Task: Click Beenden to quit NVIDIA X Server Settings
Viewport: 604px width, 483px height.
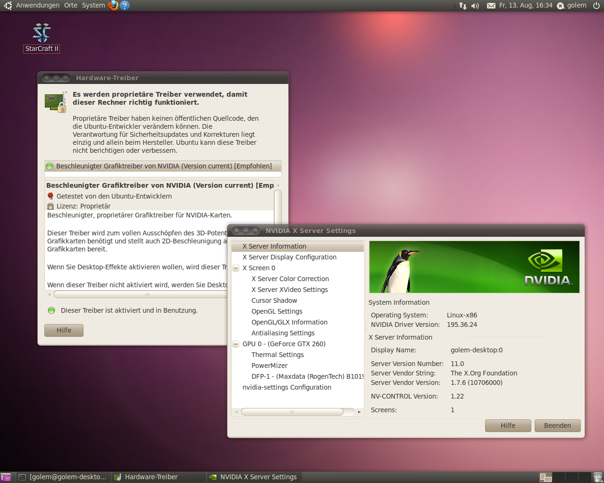Action: 557,425
